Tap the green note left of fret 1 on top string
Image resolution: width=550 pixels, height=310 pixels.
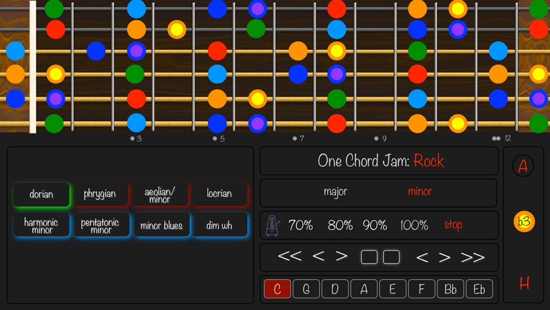coord(54,9)
